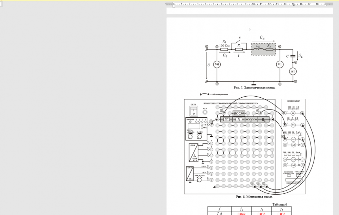Click the f2 column header in Table 6
Image resolution: width=339 pixels, height=215 pixels.
(x=281, y=209)
